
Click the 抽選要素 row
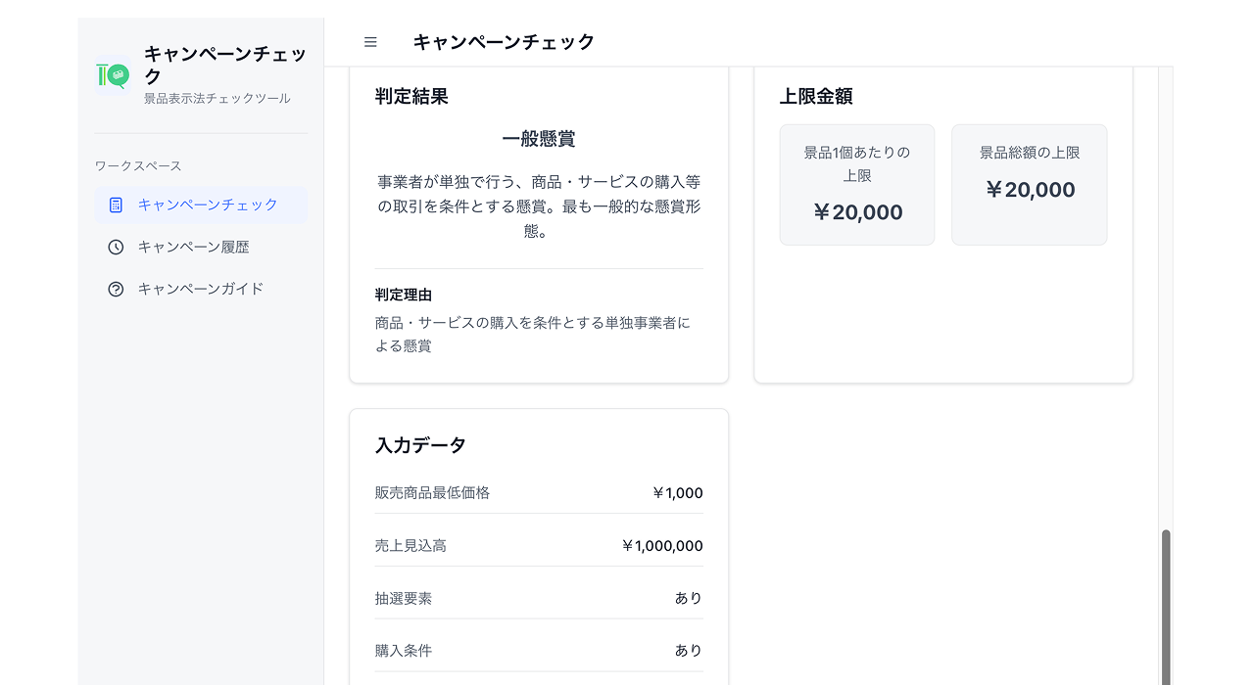pyautogui.click(x=539, y=598)
